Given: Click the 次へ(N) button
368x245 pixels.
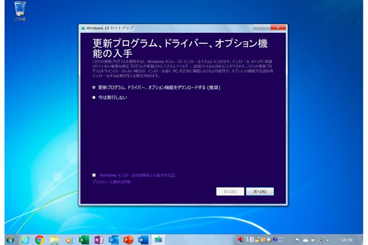Looking at the screenshot, I should [x=260, y=192].
